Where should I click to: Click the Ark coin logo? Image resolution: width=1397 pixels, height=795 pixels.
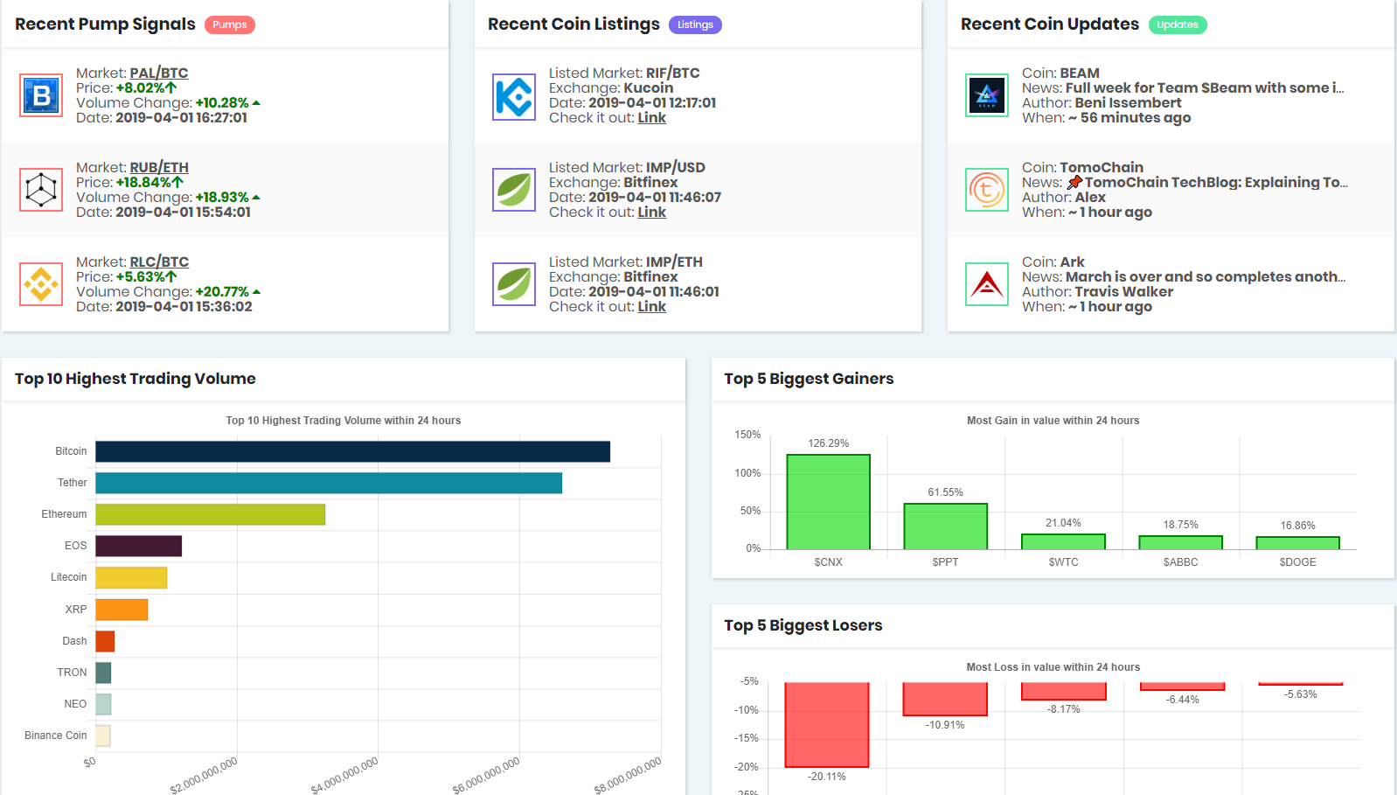(987, 284)
